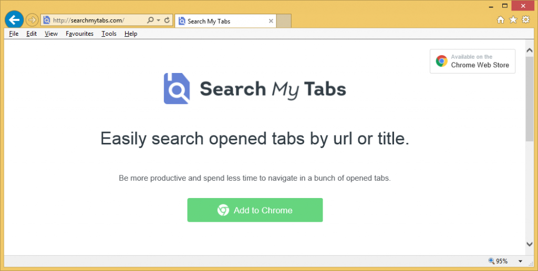Open a new tab button
The height and width of the screenshot is (271, 538).
pyautogui.click(x=284, y=21)
